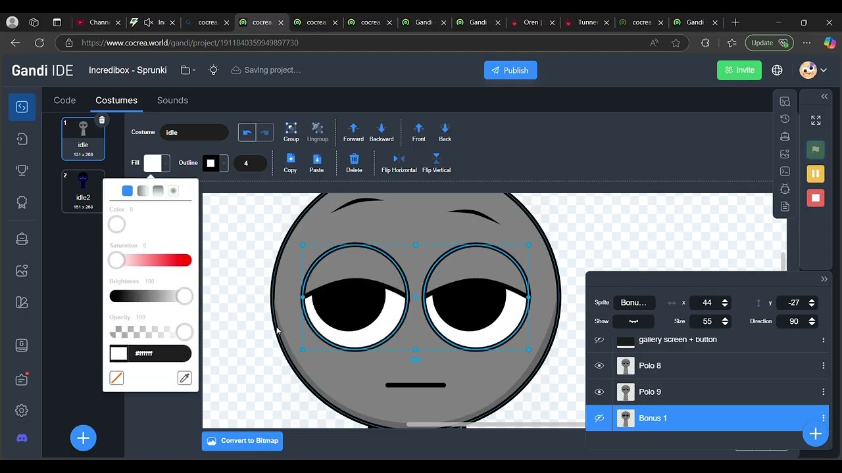Viewport: 842px width, 473px height.
Task: Open search icon in right toolbar
Action: [x=785, y=102]
